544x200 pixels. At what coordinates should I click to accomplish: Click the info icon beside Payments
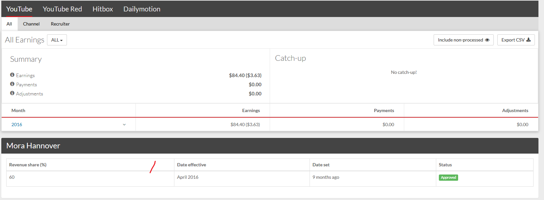pyautogui.click(x=12, y=84)
